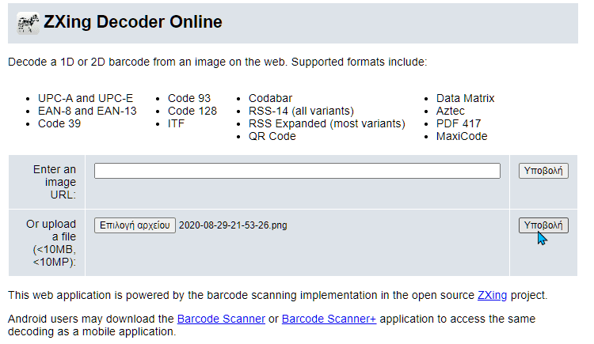Screen dimensions: 594x344
Task: Click the ZXing logo icon in header
Action: [x=28, y=24]
